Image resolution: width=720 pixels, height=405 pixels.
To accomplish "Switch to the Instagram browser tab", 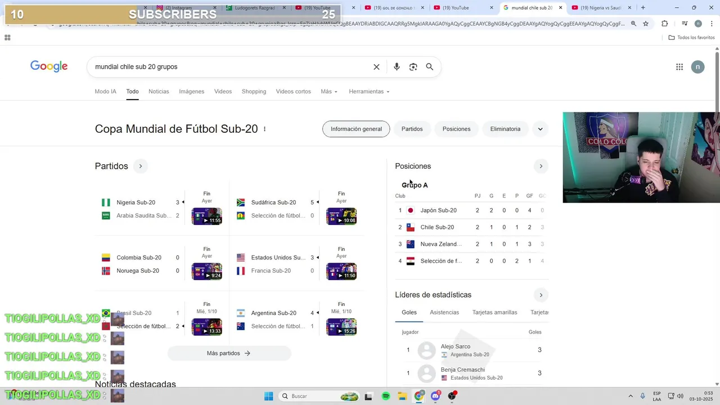I will click(182, 8).
